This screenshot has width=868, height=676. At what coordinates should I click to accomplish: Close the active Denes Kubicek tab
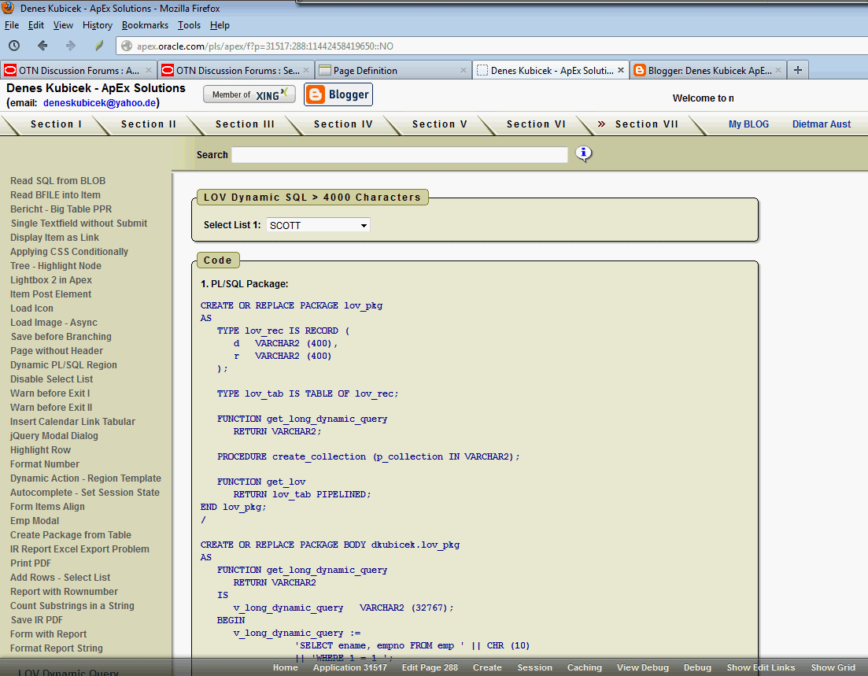coord(621,70)
